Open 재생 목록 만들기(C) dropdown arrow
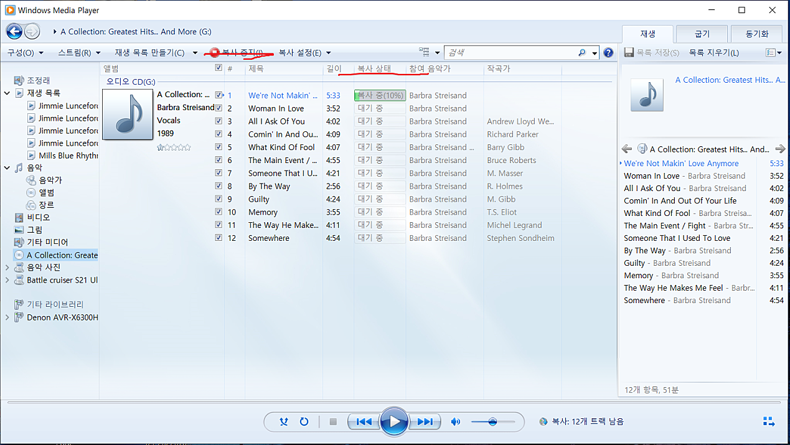This screenshot has width=790, height=445. [x=195, y=53]
